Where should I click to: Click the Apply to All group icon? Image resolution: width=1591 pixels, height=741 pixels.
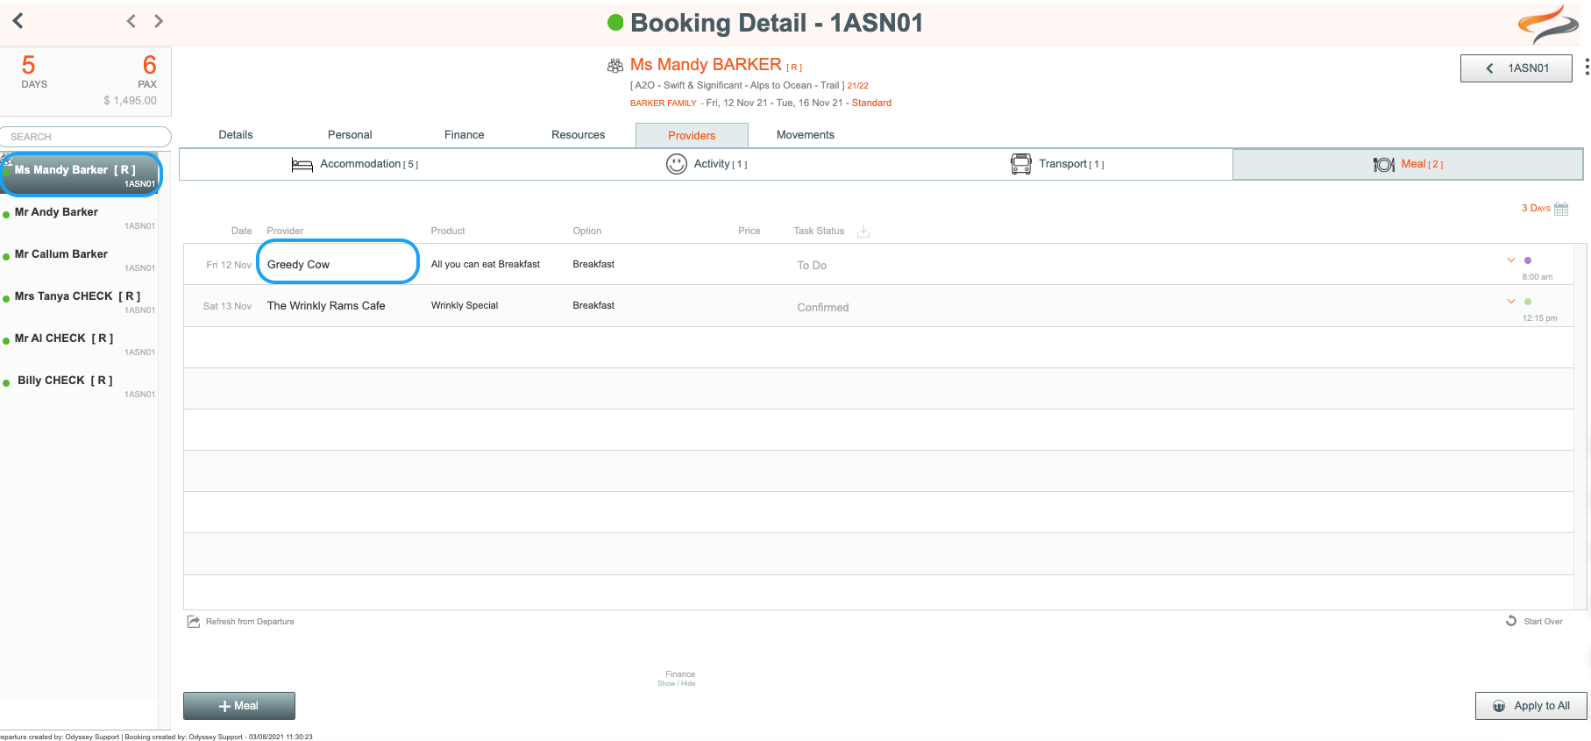1499,706
